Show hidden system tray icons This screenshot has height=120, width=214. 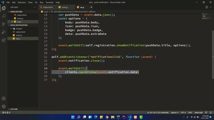184,117
